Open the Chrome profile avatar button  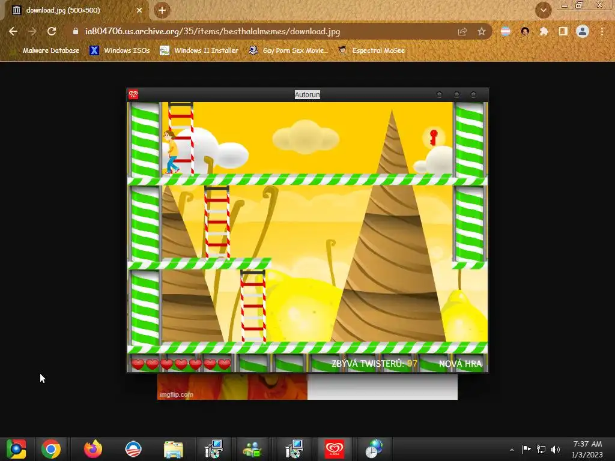point(583,31)
